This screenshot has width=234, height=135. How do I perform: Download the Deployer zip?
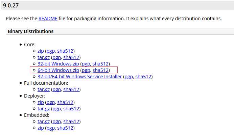41,102
